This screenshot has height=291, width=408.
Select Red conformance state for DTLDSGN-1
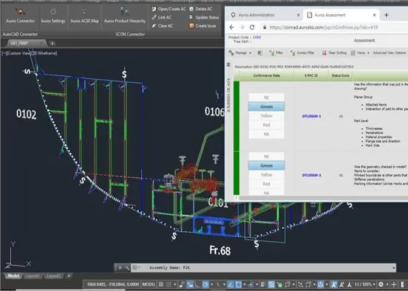pyautogui.click(x=267, y=125)
